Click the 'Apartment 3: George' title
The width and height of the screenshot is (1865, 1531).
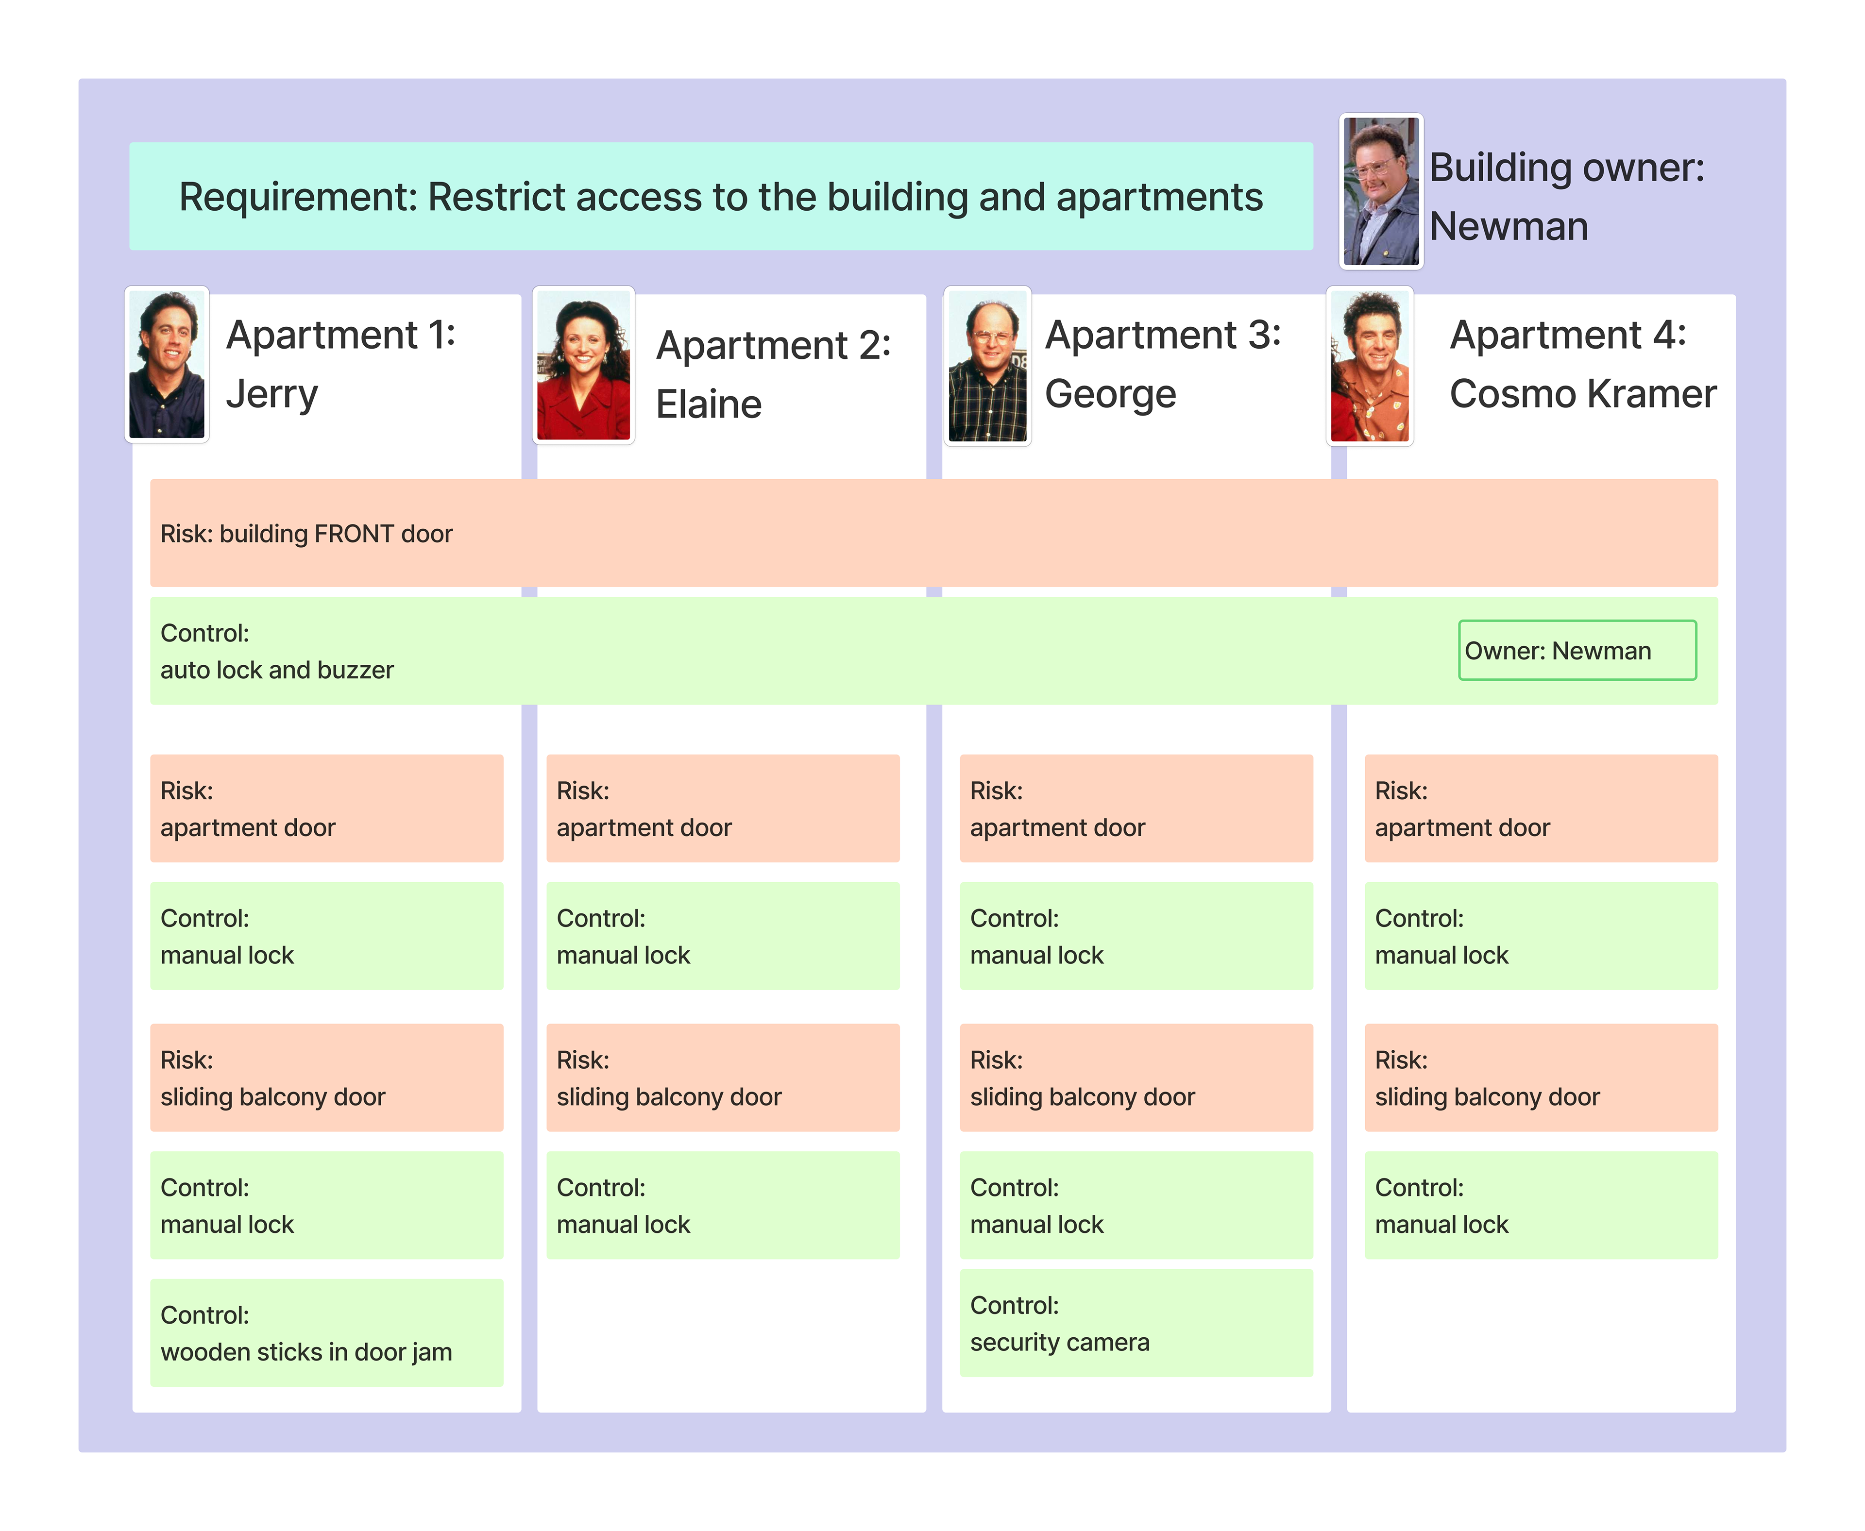pyautogui.click(x=1163, y=363)
